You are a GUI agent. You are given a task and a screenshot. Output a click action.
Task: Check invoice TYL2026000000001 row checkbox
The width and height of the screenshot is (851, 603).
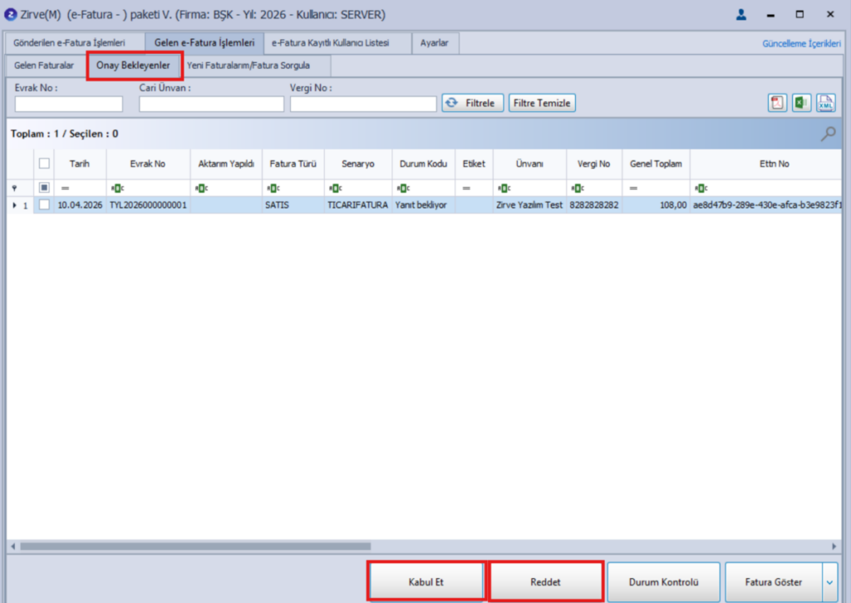point(45,205)
